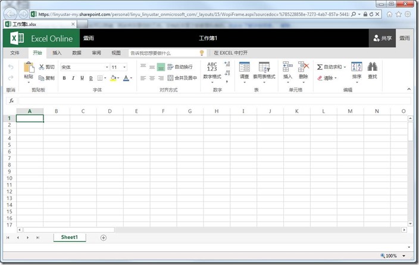Image resolution: width=419 pixels, height=265 pixels.
Task: Open browser Favorites star icon
Action: click(398, 14)
